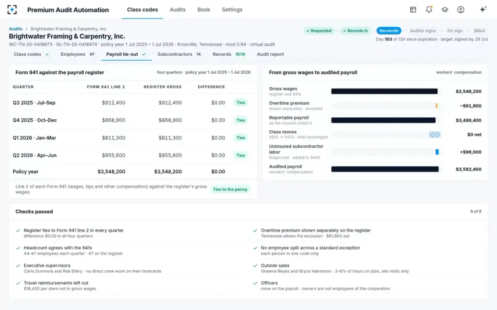Click the REGISTER GROSS column header
Screen dimensions: 497x310
pos(163,87)
